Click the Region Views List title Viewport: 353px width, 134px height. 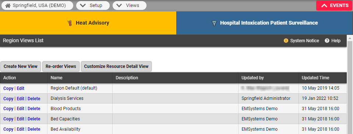(x=23, y=41)
